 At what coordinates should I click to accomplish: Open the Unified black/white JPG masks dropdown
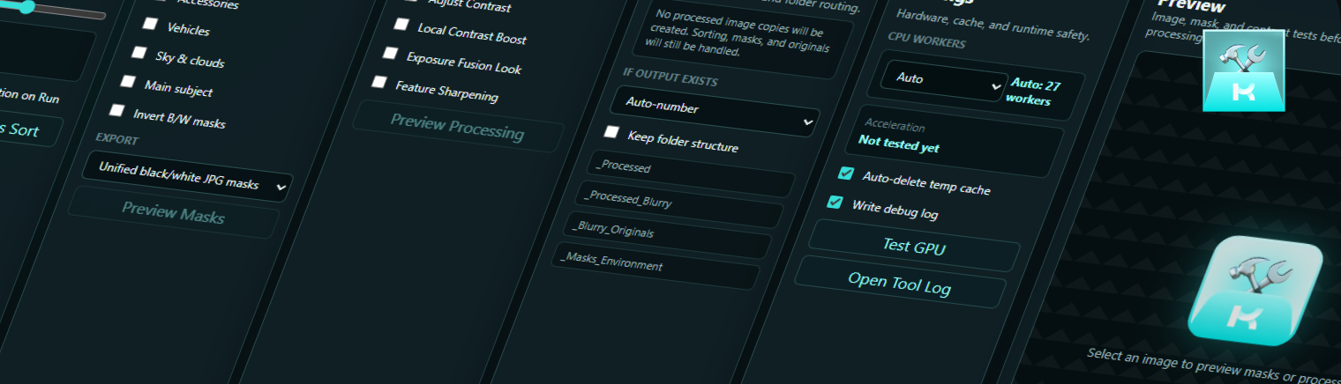tap(186, 176)
